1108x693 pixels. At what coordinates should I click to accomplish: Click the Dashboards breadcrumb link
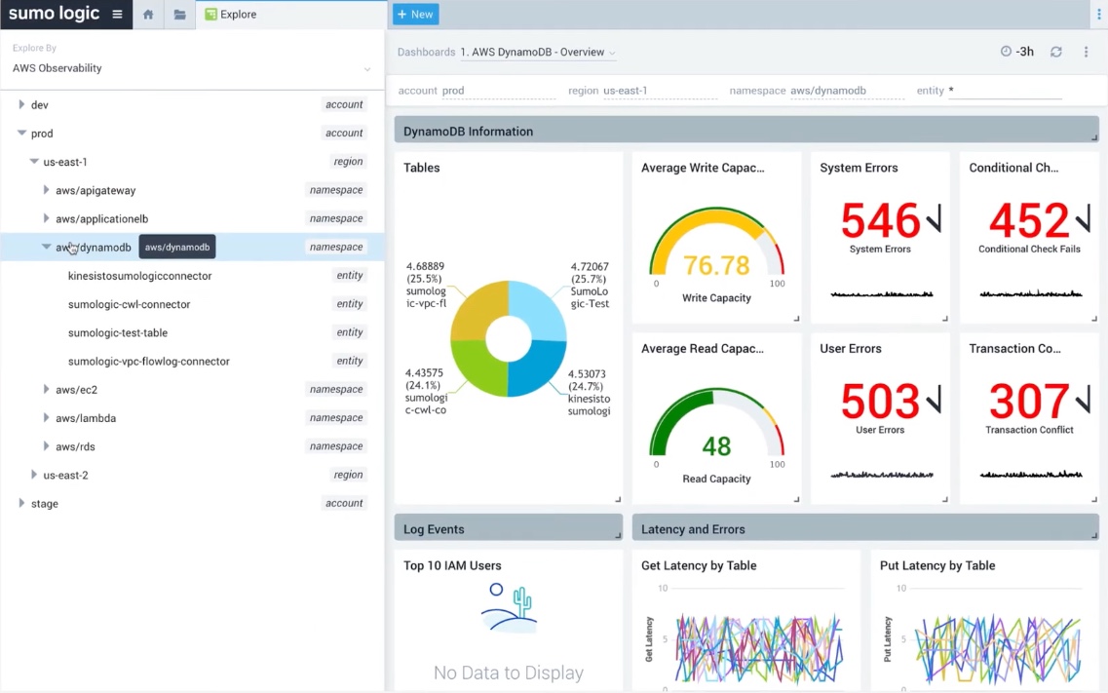click(426, 52)
